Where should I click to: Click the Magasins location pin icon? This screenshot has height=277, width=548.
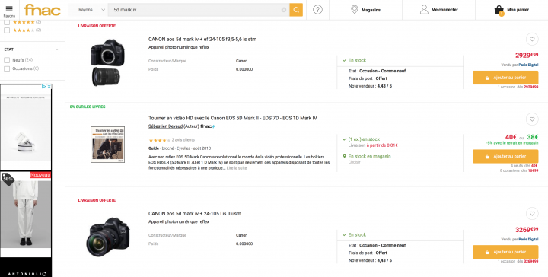[355, 10]
